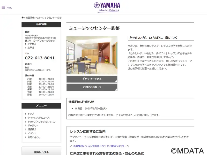The height and width of the screenshot is (155, 207).
Task: Click the 9月30日(火)は休業いたします notice
Action: [38, 70]
